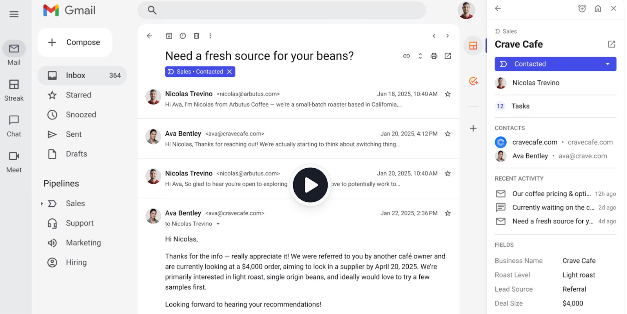Open the account profile avatar
Screen dimensions: 627x314
tap(466, 10)
